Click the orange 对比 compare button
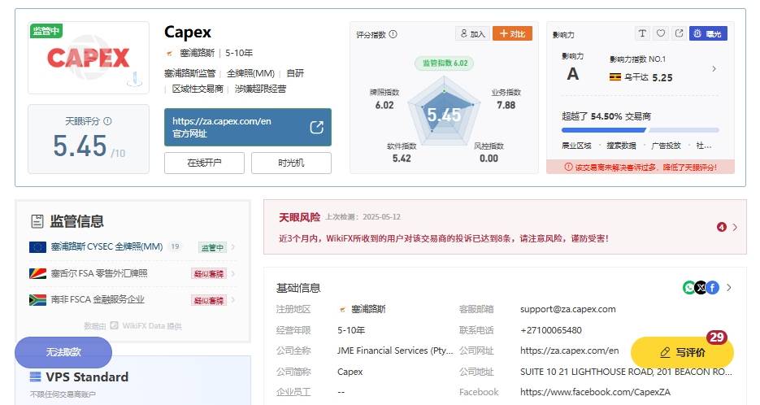The width and height of the screenshot is (760, 405). 512,33
